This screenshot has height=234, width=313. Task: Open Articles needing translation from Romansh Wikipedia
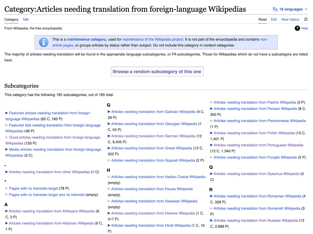257,209
